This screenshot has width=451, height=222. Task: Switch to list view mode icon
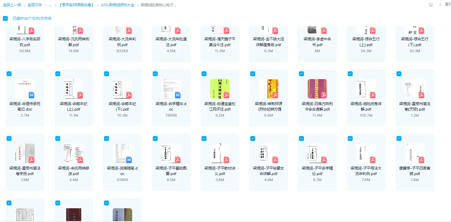(431, 5)
